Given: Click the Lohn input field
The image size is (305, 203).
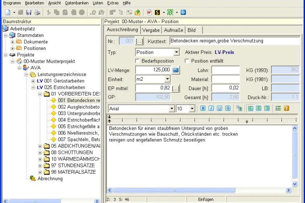Looking at the screenshot, I should click(226, 70).
